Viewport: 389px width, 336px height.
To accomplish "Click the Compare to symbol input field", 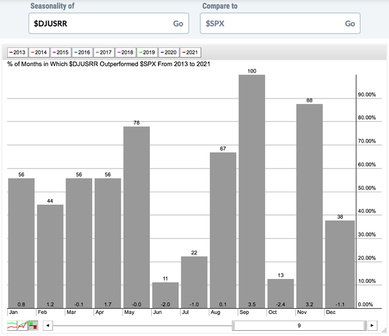I will click(x=272, y=23).
